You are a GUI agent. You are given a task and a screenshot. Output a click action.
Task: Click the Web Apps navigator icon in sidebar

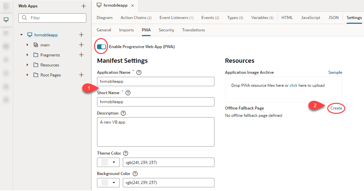point(6,20)
